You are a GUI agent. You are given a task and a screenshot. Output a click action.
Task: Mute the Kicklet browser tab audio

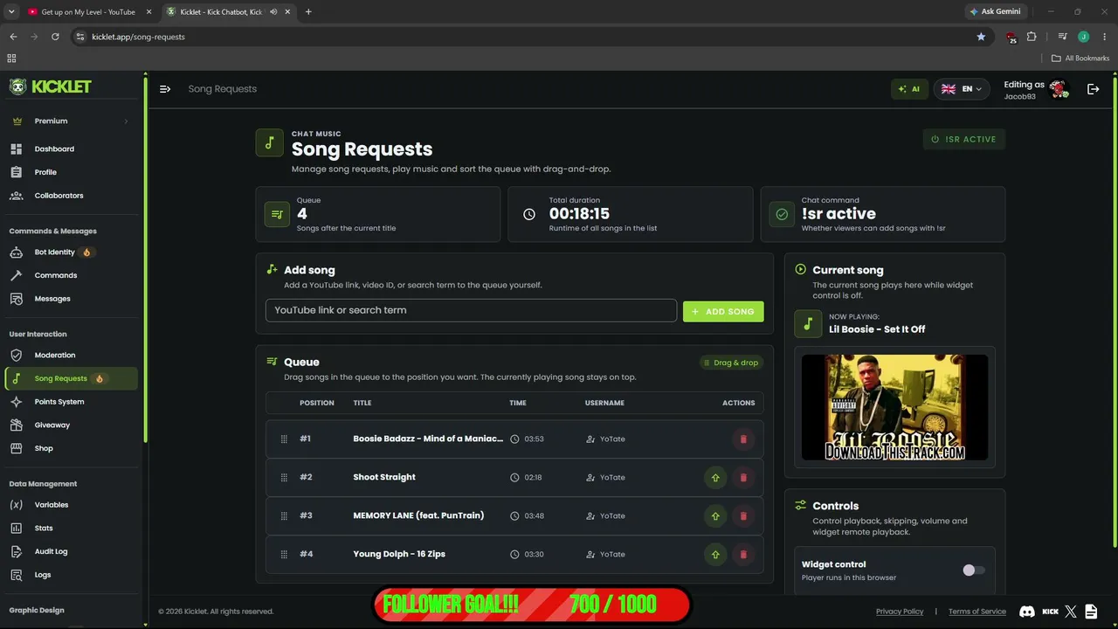point(273,12)
